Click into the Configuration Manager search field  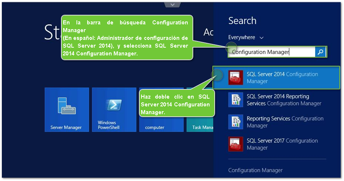click(272, 52)
